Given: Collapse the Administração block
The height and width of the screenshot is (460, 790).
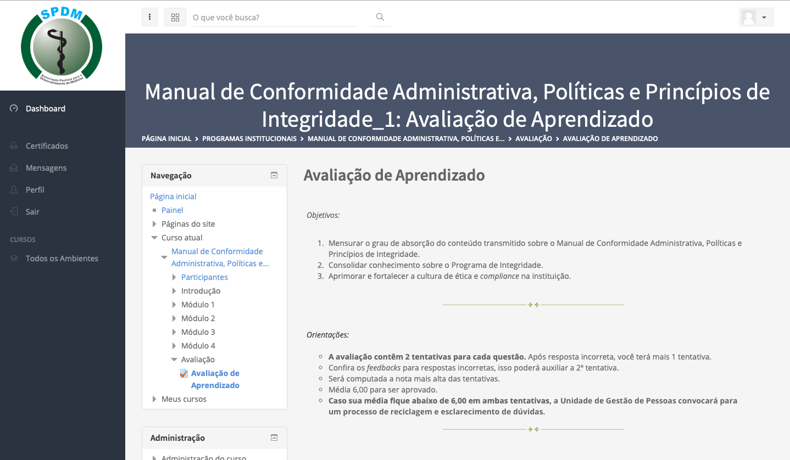Looking at the screenshot, I should pos(274,438).
